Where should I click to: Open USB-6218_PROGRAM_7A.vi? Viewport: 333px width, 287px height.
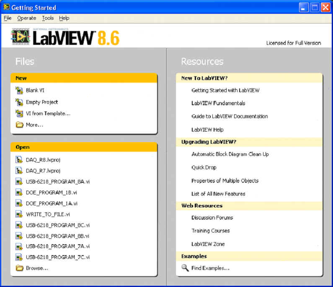click(58, 246)
